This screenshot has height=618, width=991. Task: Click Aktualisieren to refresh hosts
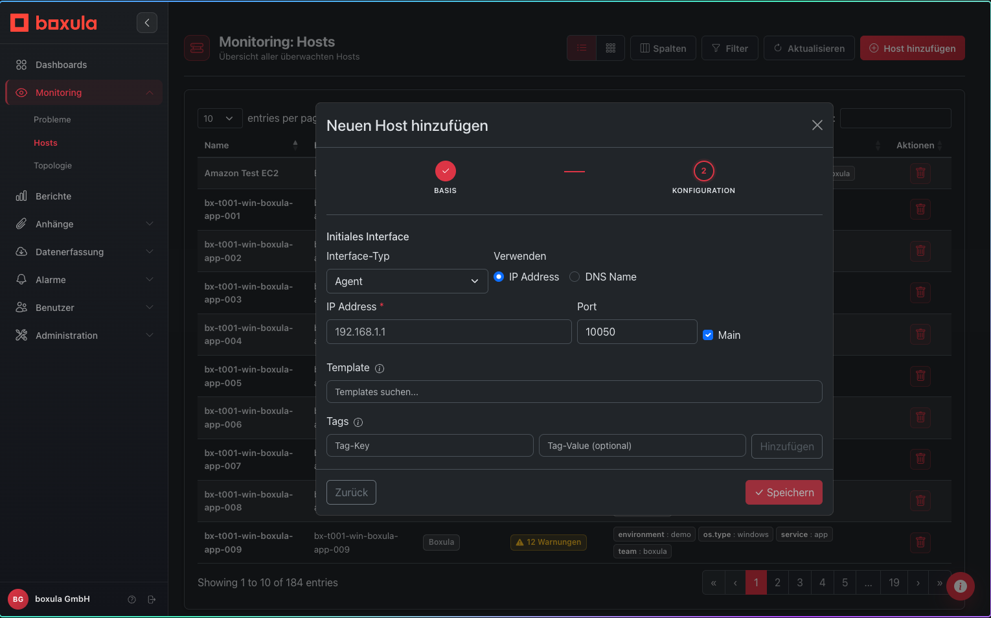(809, 48)
